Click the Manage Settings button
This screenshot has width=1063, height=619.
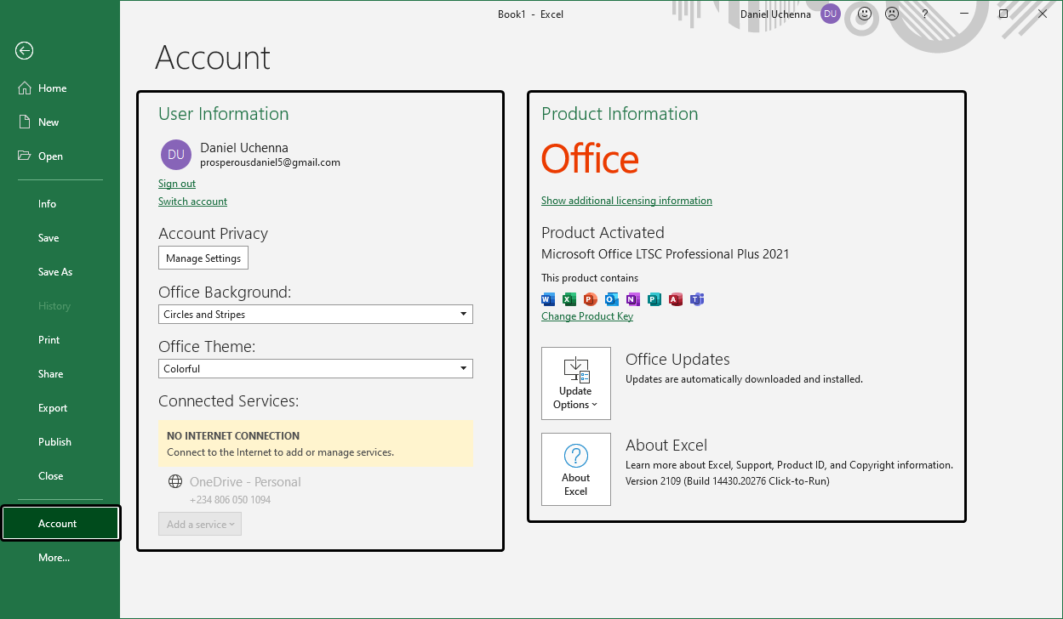pyautogui.click(x=203, y=258)
